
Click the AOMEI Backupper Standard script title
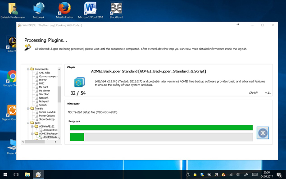pyautogui.click(x=149, y=71)
